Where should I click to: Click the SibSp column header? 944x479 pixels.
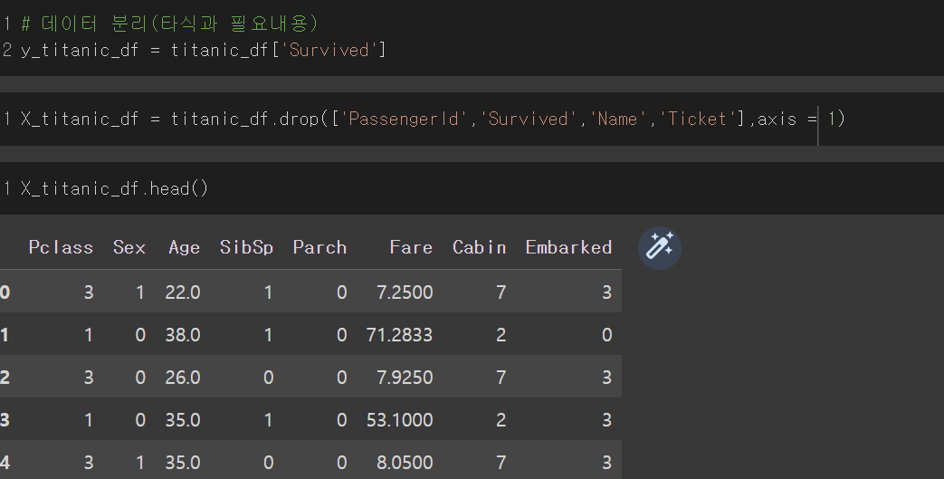pos(246,247)
